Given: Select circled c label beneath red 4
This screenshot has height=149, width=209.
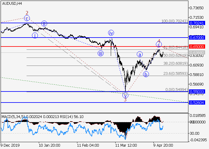Looking at the screenshot, I should [159, 45].
